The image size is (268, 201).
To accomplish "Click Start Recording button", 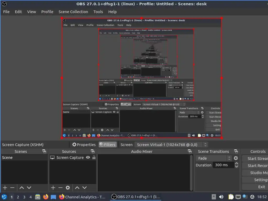I will click(x=255, y=166).
